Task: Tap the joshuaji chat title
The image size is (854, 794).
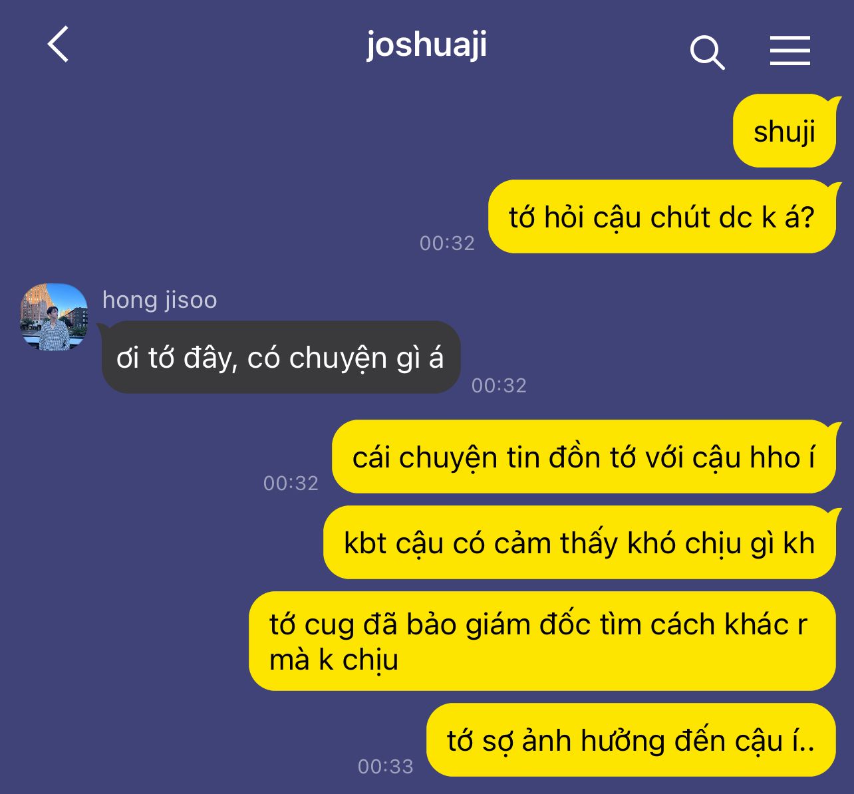Action: (426, 45)
